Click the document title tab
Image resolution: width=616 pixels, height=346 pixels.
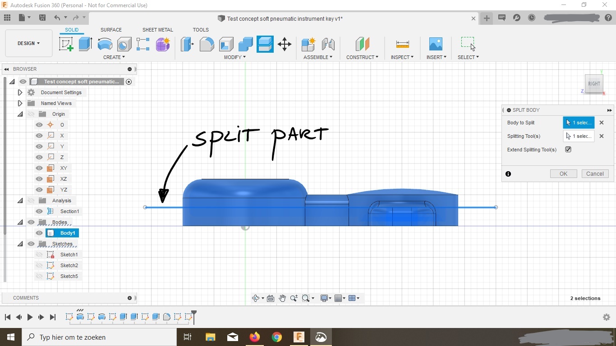pyautogui.click(x=284, y=18)
